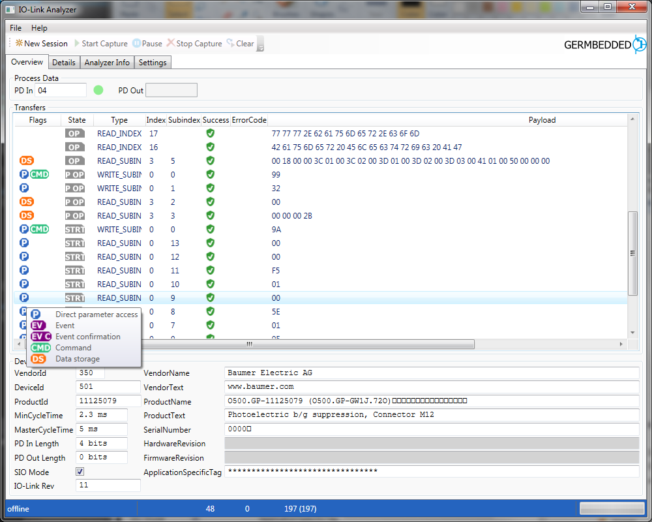Click the PD In value field
Image resolution: width=652 pixels, height=522 pixels.
point(60,90)
